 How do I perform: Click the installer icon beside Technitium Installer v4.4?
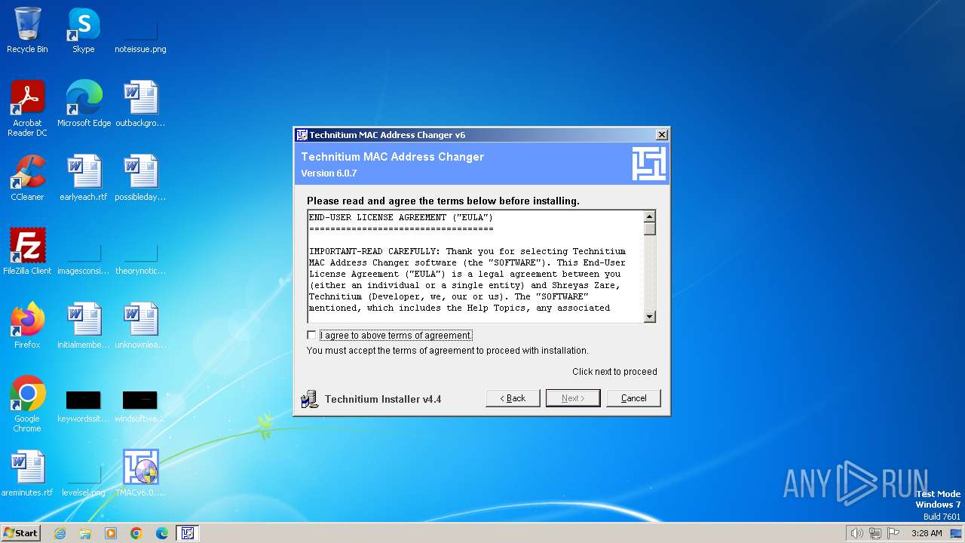pos(309,399)
